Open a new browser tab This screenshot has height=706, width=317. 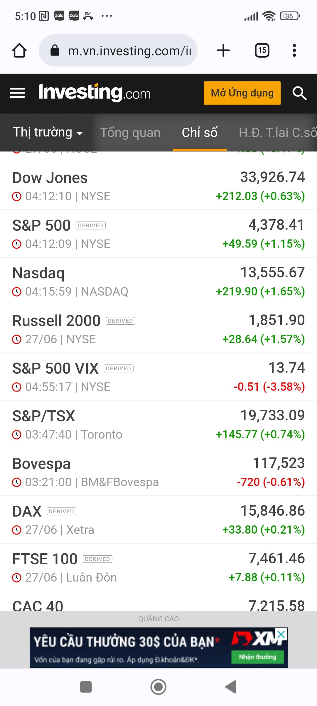(223, 50)
